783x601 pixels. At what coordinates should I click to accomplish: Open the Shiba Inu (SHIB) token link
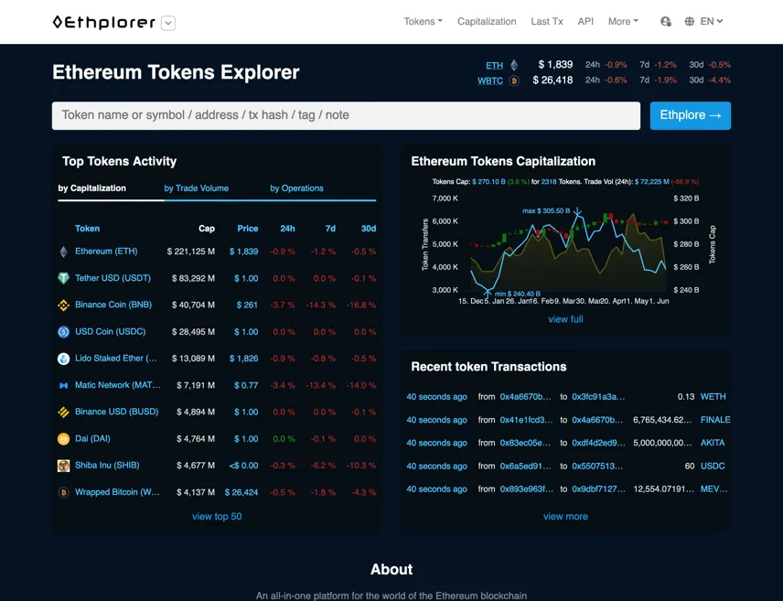click(107, 465)
